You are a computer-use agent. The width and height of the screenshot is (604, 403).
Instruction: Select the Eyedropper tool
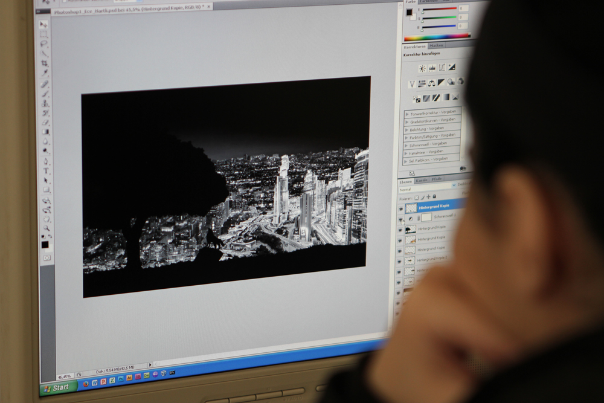(45, 73)
